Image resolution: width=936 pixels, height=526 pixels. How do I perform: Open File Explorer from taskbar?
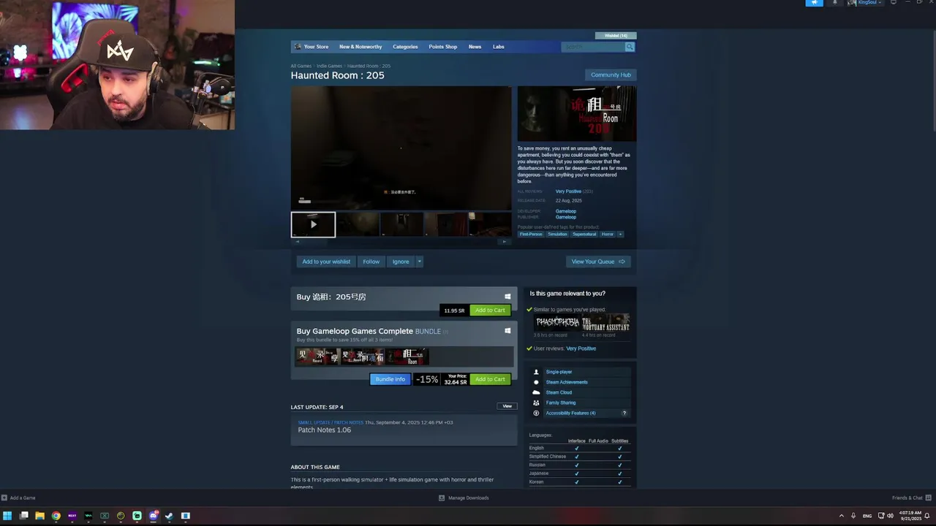(39, 516)
